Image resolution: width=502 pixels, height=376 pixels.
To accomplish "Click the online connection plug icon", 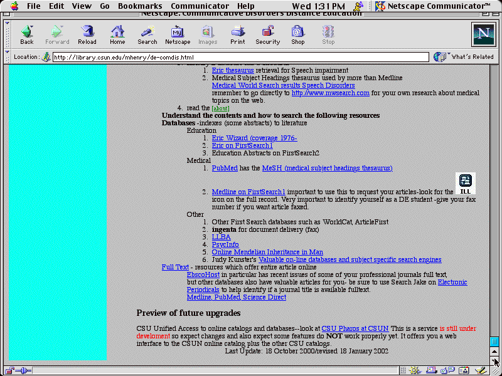I will [x=23, y=371].
